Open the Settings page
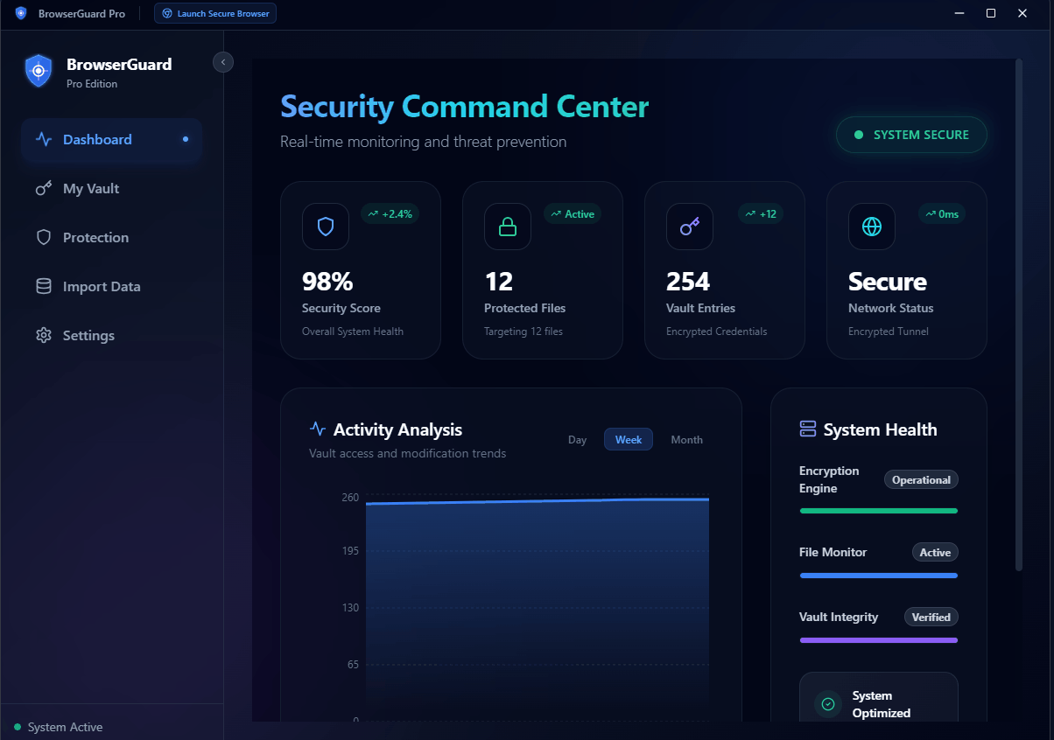Image resolution: width=1054 pixels, height=740 pixels. (x=88, y=336)
